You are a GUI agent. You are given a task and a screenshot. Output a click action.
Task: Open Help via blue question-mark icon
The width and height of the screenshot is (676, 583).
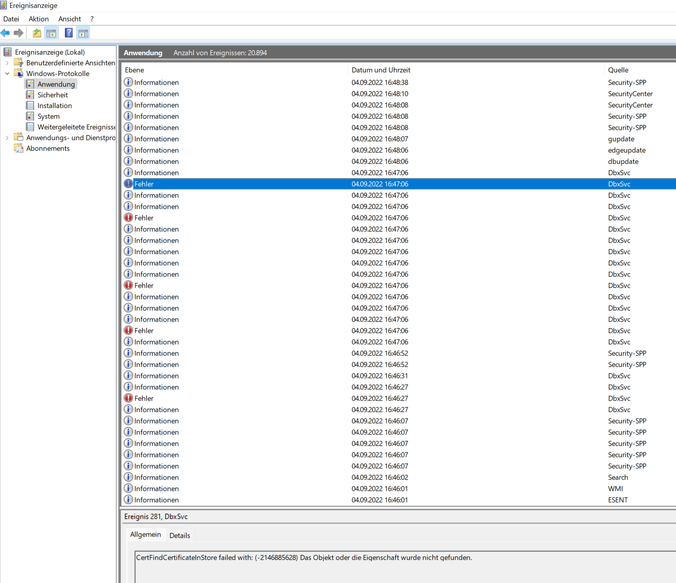point(69,33)
